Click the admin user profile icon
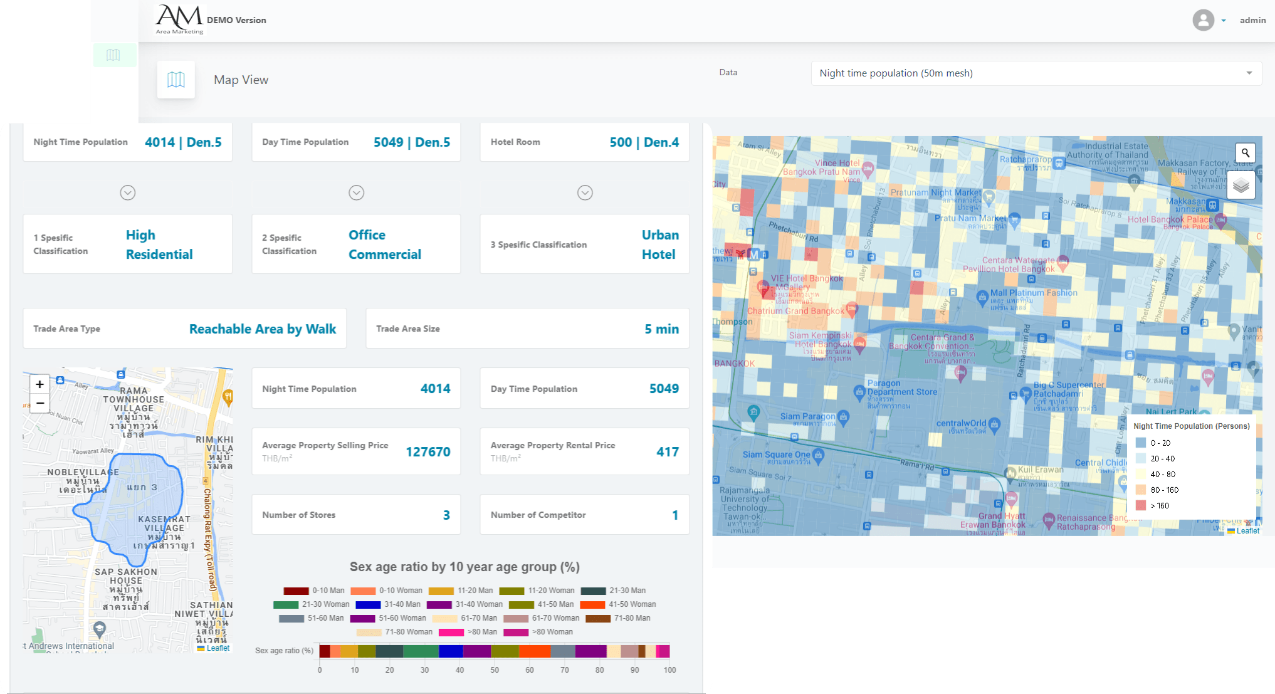1275x694 pixels. 1202,20
